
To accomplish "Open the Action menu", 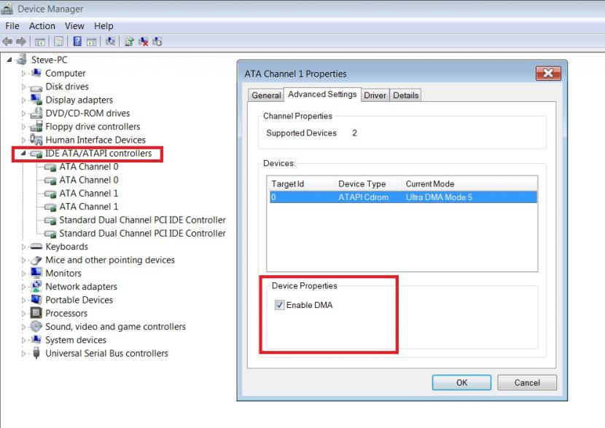I will tap(42, 25).
